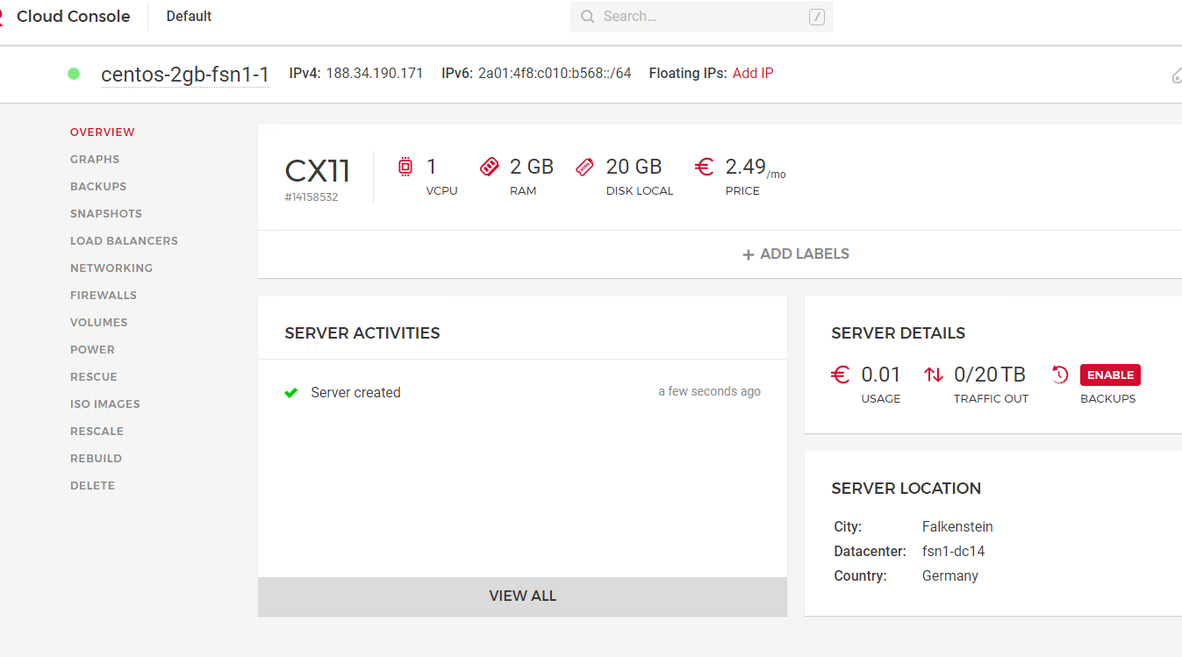
Task: Navigate to Load Balancers
Action: 124,241
